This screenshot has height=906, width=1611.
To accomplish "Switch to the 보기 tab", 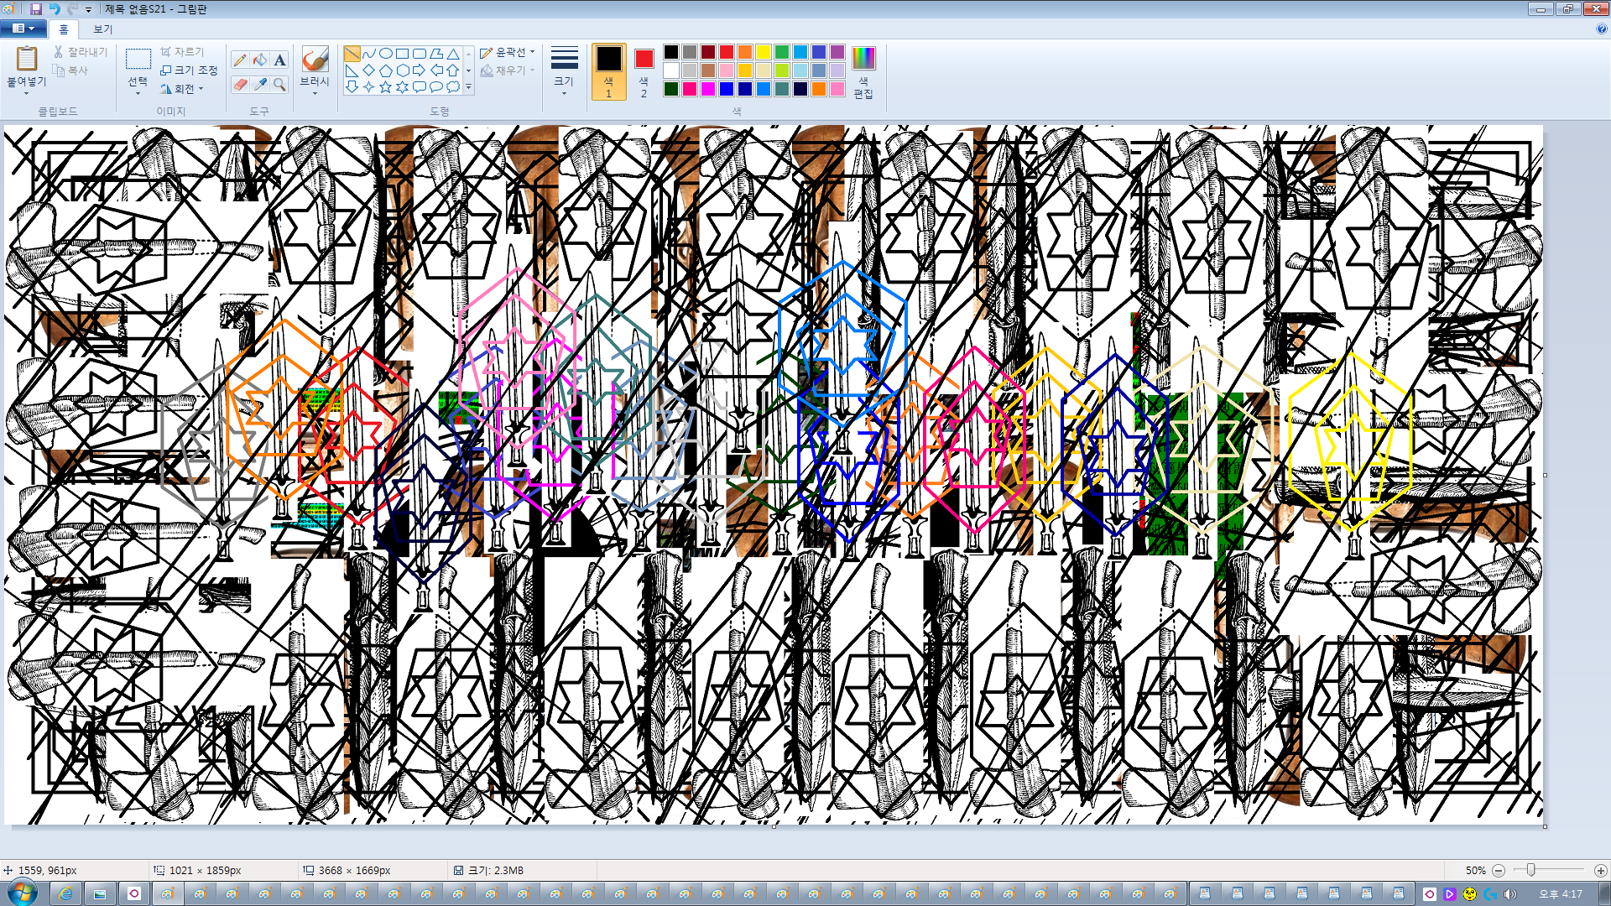I will 102,29.
